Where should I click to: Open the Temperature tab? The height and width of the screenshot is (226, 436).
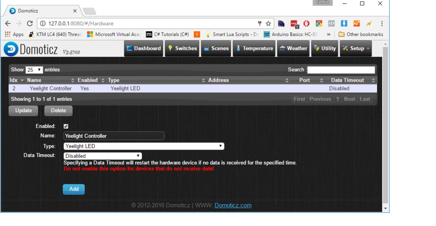coord(254,48)
